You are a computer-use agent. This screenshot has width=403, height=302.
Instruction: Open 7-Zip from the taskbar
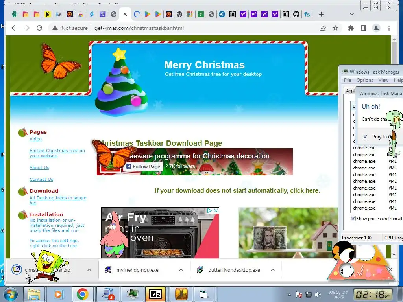155,295
